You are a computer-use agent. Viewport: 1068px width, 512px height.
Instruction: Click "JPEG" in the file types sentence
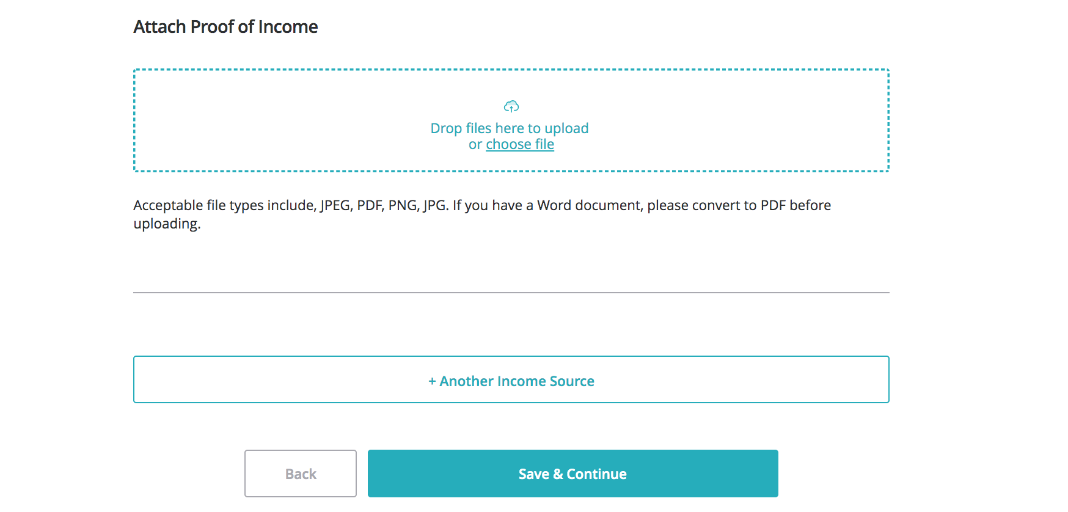(x=335, y=205)
